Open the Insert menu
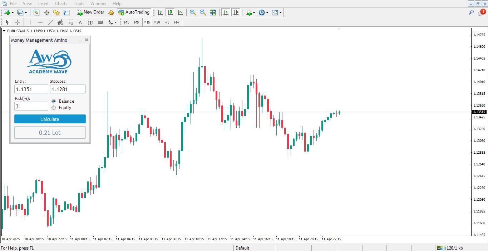488x251 pixels. (43, 4)
